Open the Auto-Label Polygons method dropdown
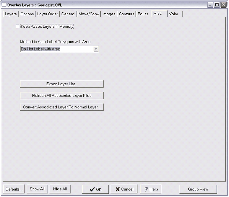The height and width of the screenshot is (197, 229). pos(95,49)
